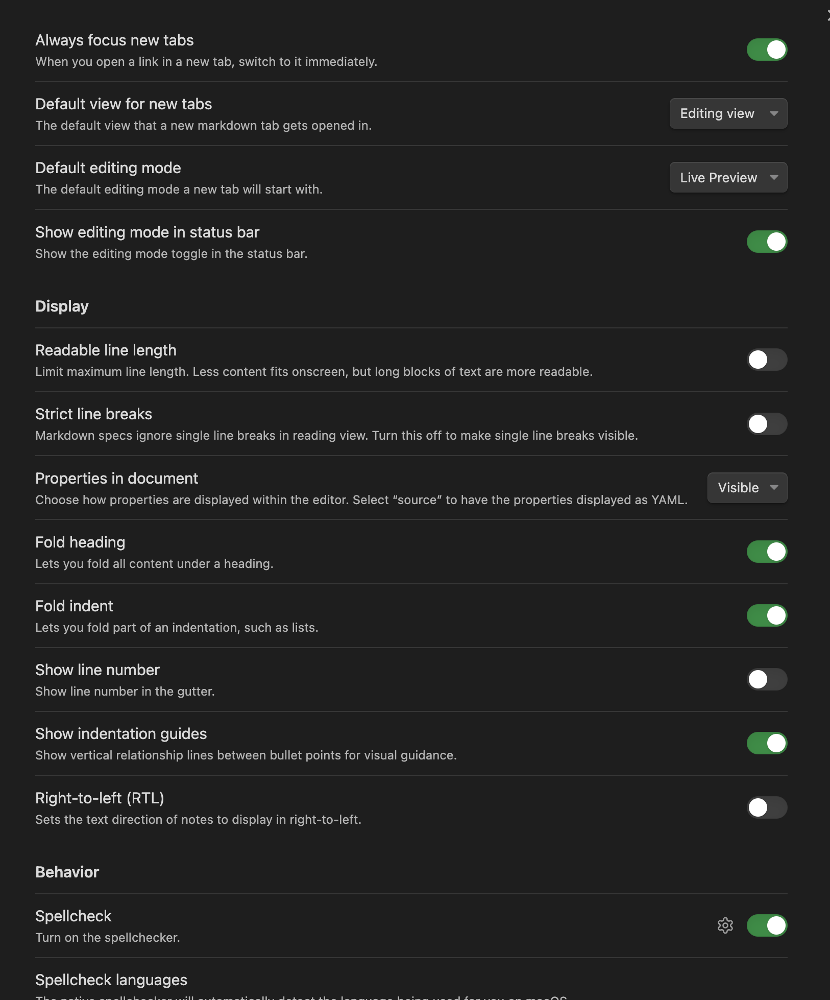Click the close icon at top right
Viewport: 830px width, 1000px height.
(x=826, y=15)
